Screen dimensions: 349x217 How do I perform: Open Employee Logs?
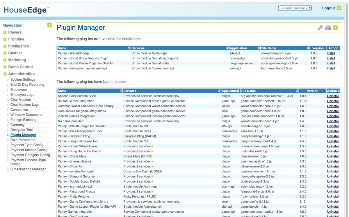(22, 95)
